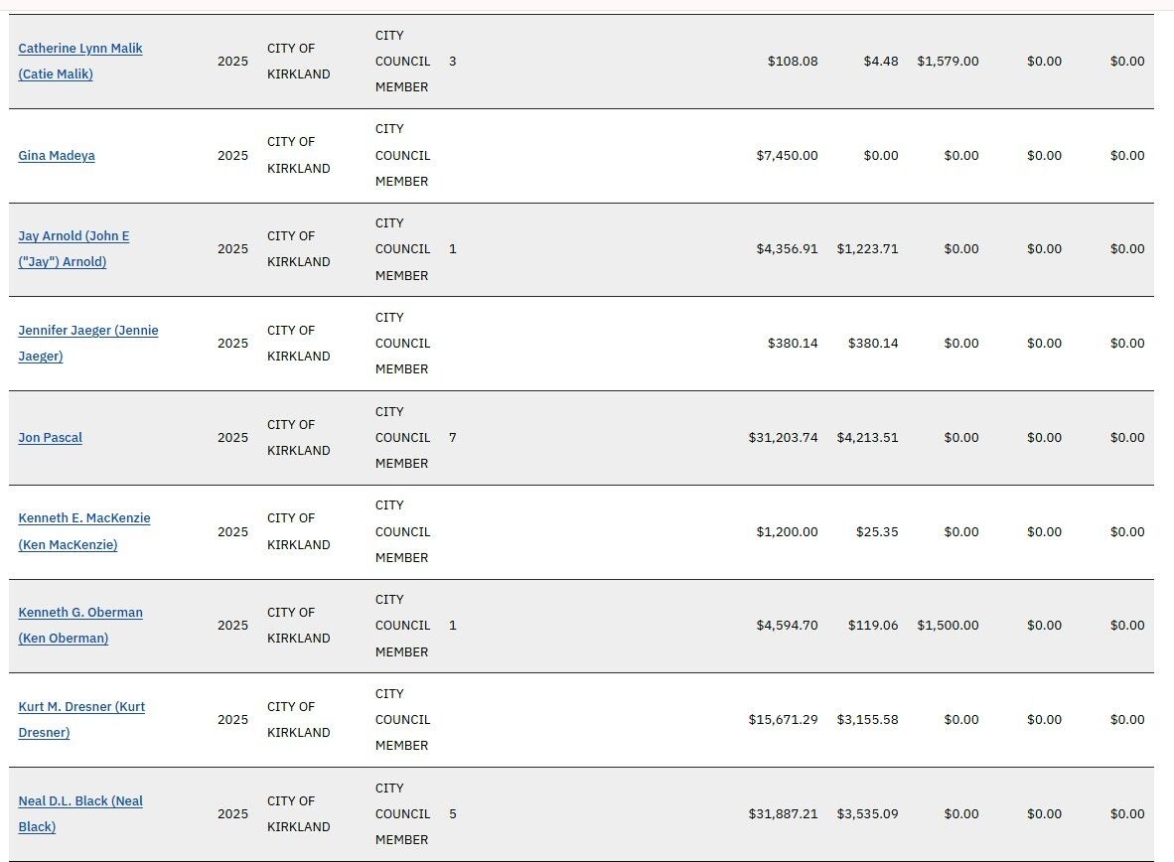
Task: Open the Kenneth G. Oberman link
Action: tap(80, 626)
